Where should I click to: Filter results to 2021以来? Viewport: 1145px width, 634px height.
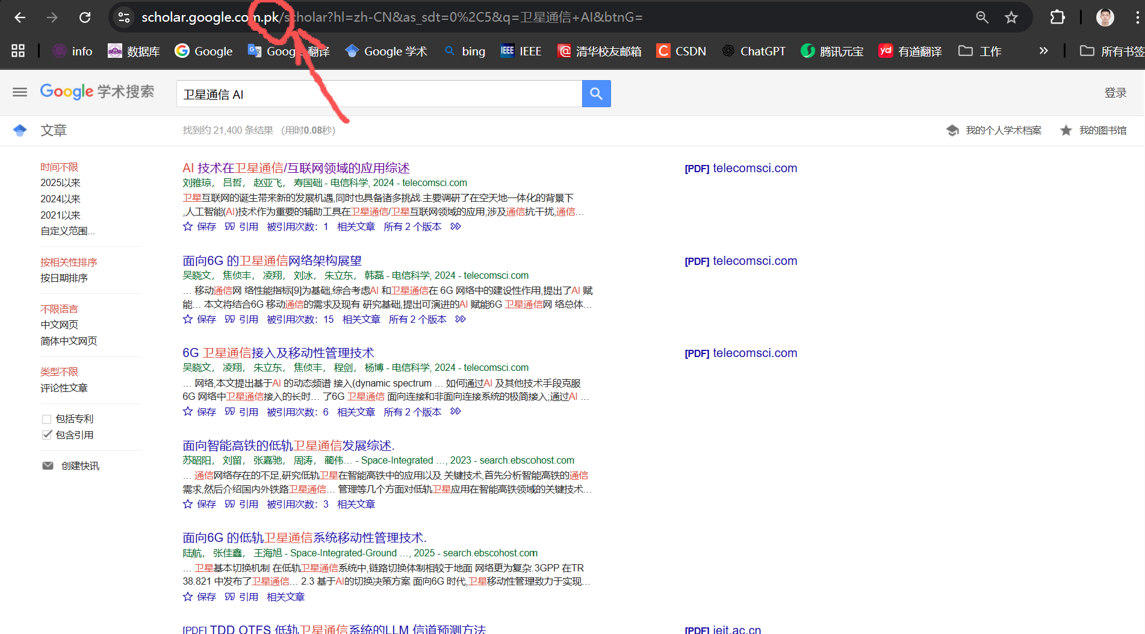60,215
